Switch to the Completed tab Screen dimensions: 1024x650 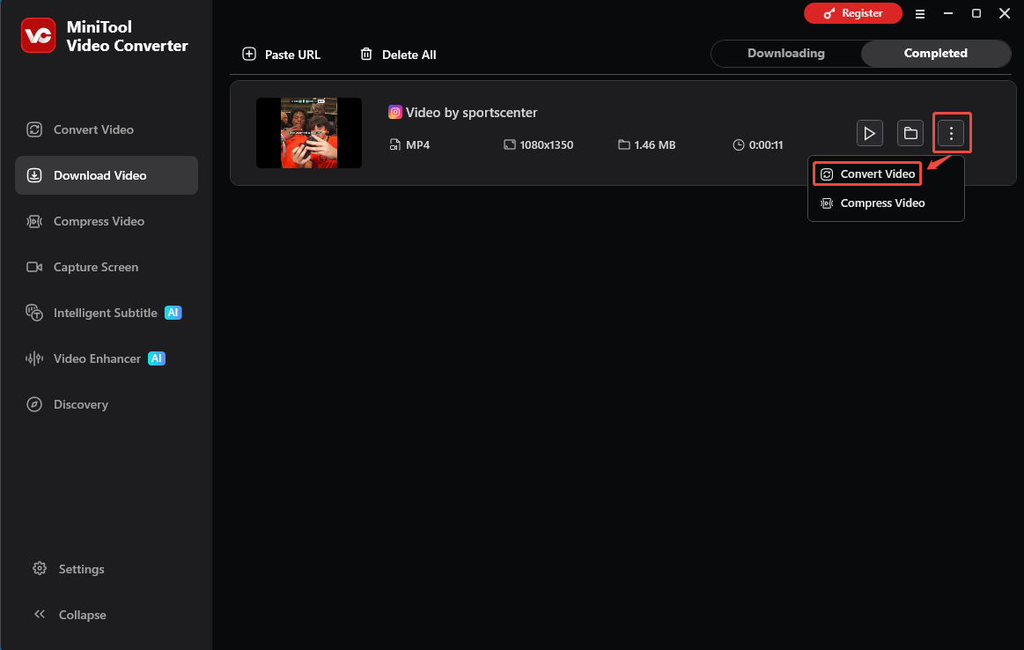coord(935,53)
